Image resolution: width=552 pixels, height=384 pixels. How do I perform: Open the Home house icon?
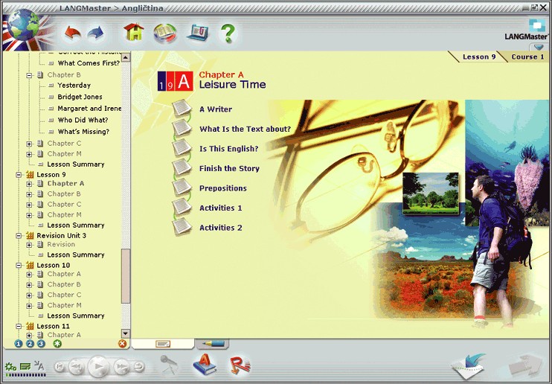[134, 32]
